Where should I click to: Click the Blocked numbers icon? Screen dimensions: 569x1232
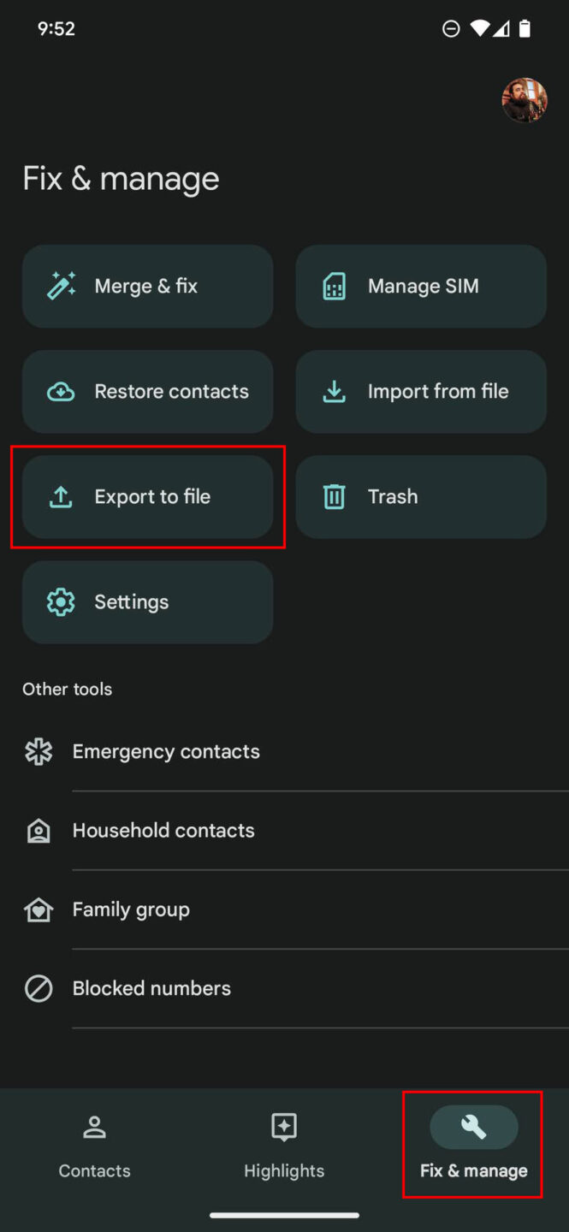39,988
